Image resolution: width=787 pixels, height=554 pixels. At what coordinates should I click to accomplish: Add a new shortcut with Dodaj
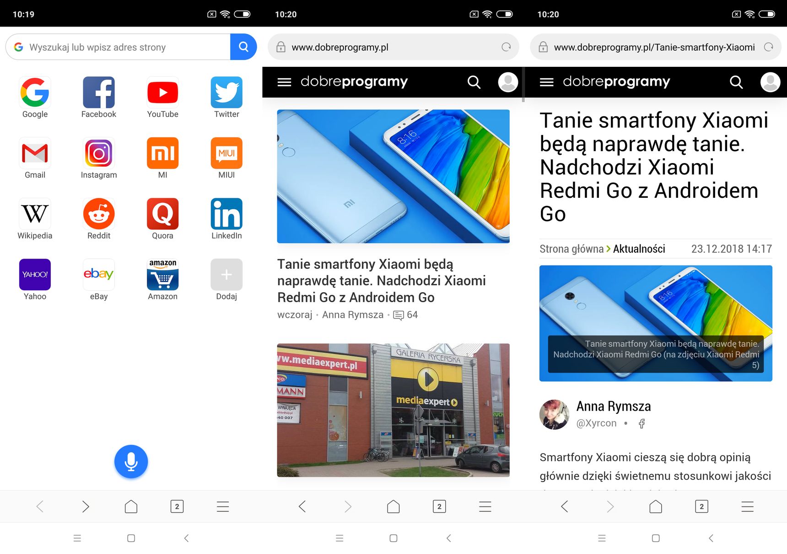[226, 275]
